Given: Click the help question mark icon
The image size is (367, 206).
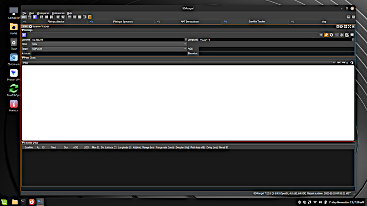Looking at the screenshot, I should [x=338, y=27].
